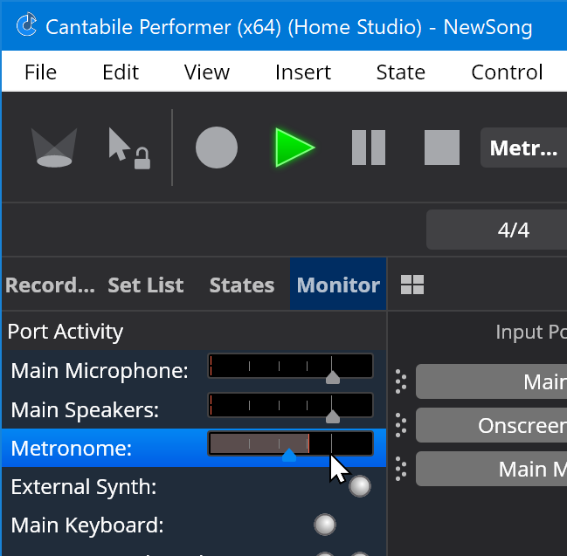This screenshot has height=556, width=567.
Task: Select the Main Speakers port row
Action: tap(194, 409)
